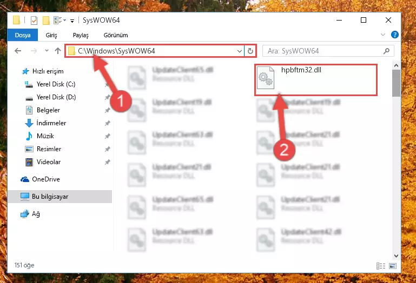Open the Görünüm ribbon tab

click(x=116, y=35)
